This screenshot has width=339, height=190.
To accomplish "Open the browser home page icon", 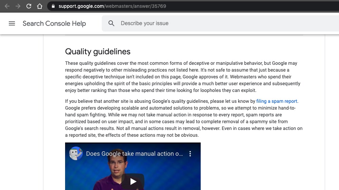I will [40, 6].
